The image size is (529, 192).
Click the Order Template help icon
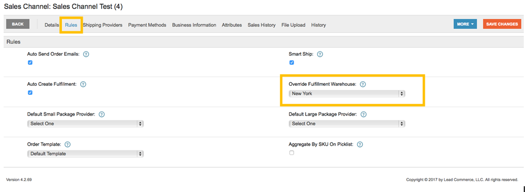coord(68,145)
